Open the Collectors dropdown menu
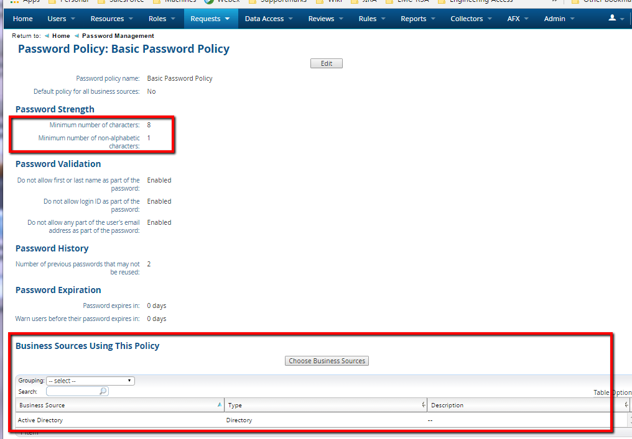The width and height of the screenshot is (632, 439). (470, 19)
